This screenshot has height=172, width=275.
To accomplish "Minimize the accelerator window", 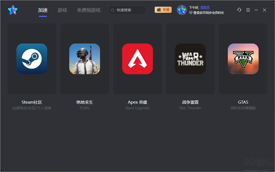I will pos(256,10).
